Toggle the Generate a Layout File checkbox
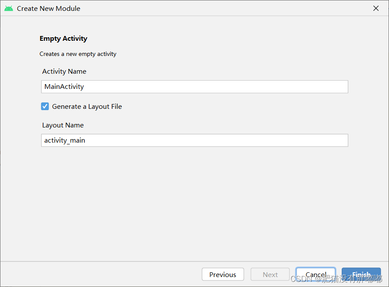Viewport: 389px width, 287px height. [45, 106]
